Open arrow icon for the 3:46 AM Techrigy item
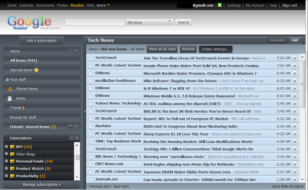The image size is (308, 190). point(295,149)
